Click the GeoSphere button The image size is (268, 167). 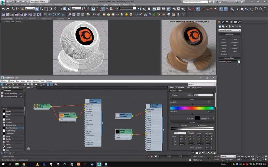(x=235, y=43)
